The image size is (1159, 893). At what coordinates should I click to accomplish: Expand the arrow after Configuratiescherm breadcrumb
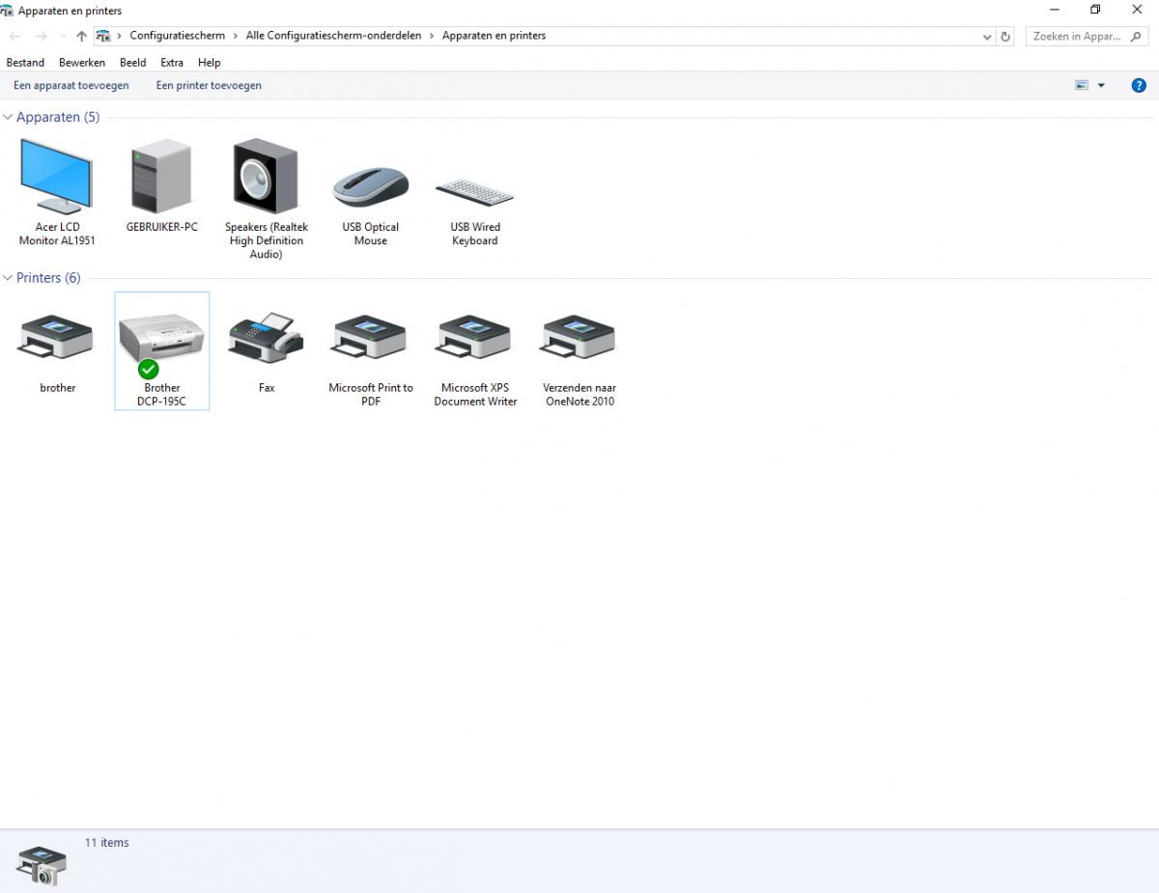pos(236,36)
